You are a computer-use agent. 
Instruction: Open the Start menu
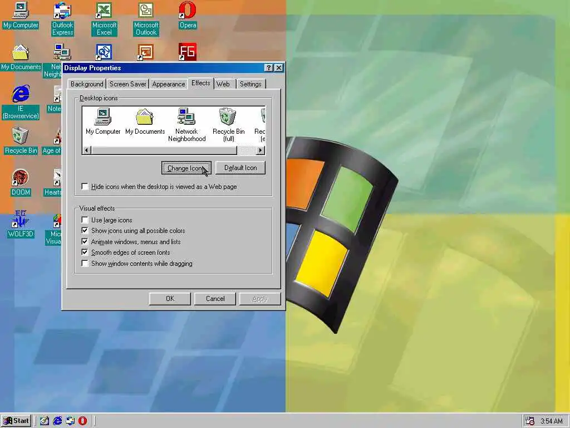point(16,421)
